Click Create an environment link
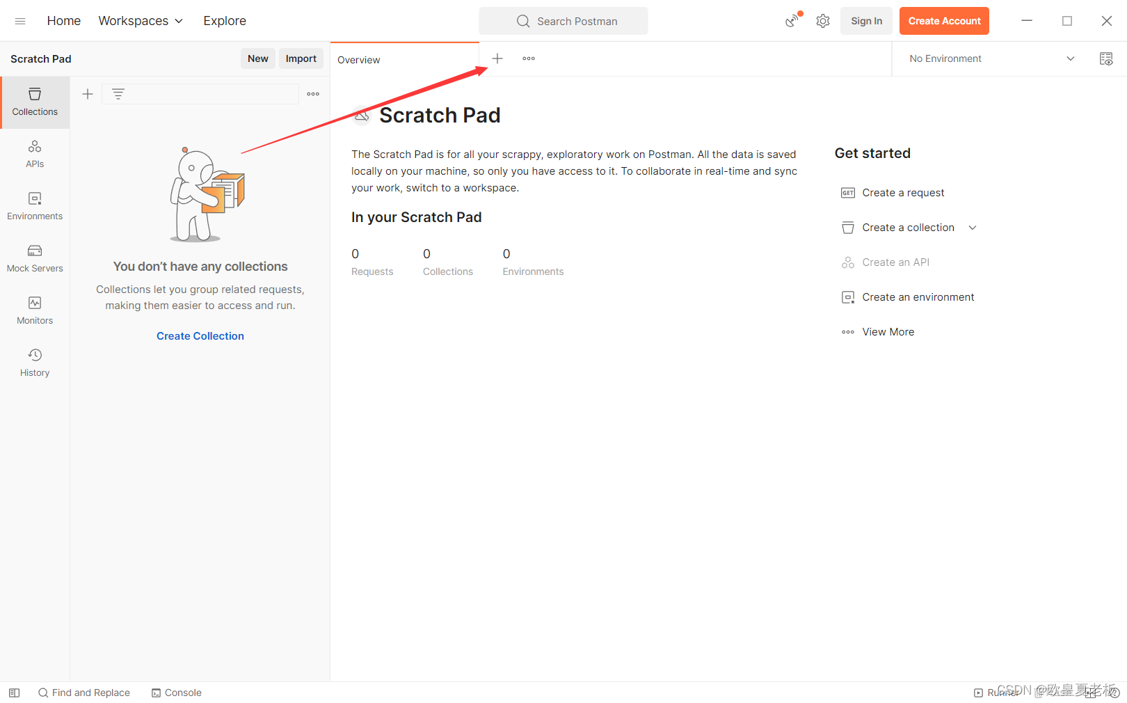 pyautogui.click(x=918, y=297)
